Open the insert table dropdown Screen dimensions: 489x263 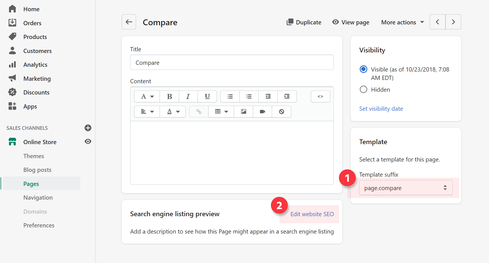(221, 112)
